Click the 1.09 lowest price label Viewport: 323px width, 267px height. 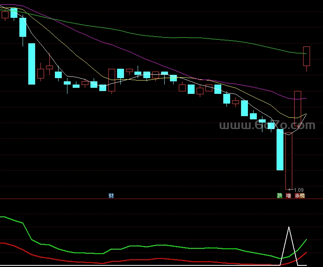tap(298, 190)
